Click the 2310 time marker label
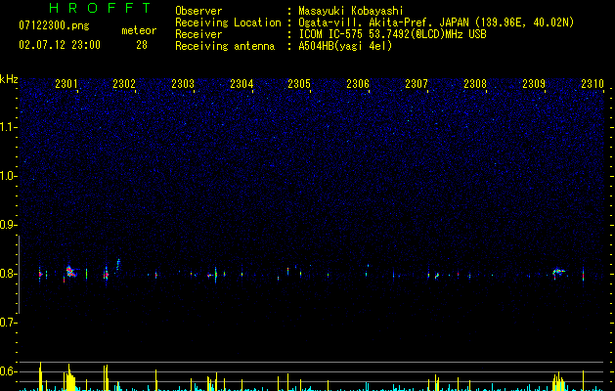 [593, 84]
